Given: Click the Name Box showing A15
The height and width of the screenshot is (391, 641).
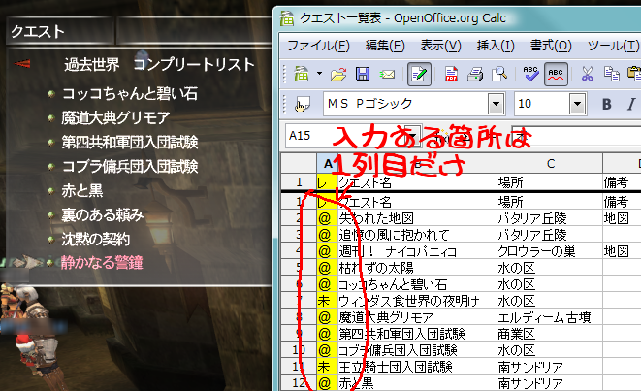Looking at the screenshot, I should pyautogui.click(x=345, y=136).
